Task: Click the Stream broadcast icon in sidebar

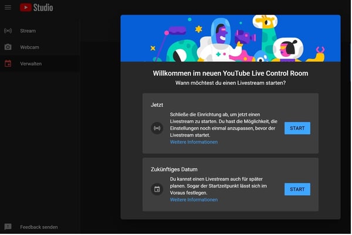Action: click(x=8, y=30)
